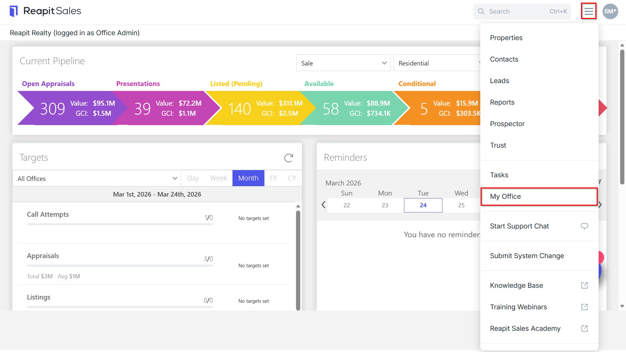
Task: Click the hamburger menu icon
Action: click(x=589, y=11)
